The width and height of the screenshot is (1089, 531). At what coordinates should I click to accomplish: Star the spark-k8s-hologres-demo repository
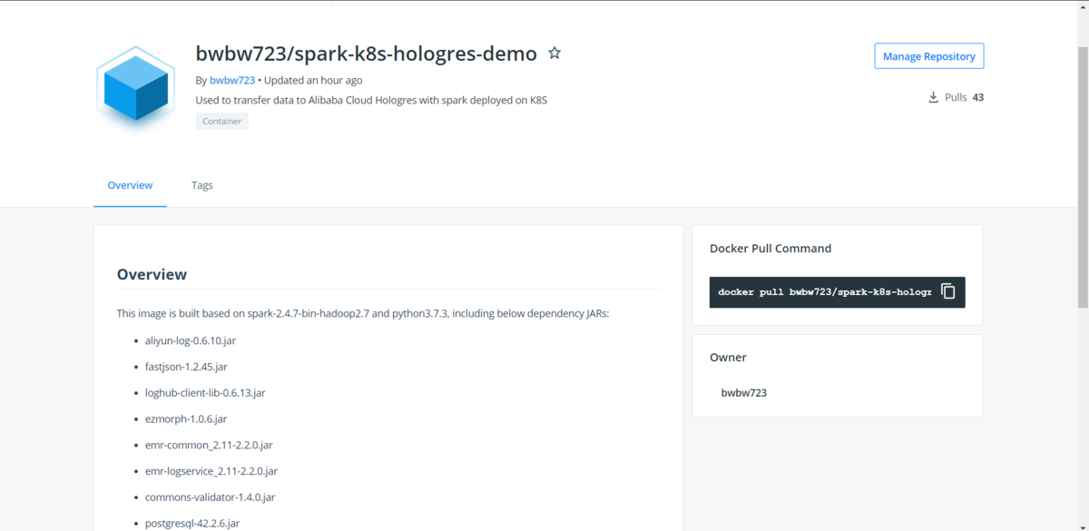pyautogui.click(x=554, y=54)
